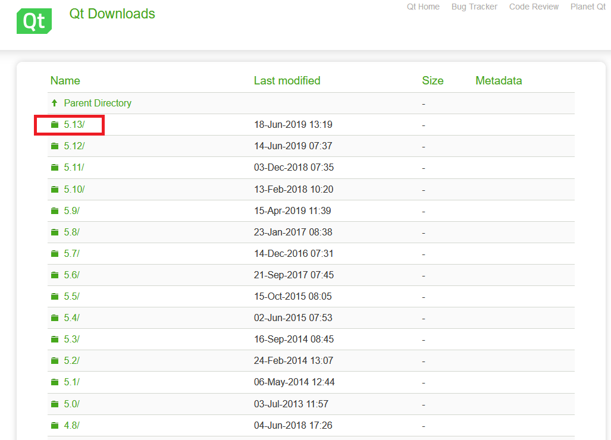The image size is (611, 440).
Task: Click the folder icon beside 5.13/
Action: (55, 125)
